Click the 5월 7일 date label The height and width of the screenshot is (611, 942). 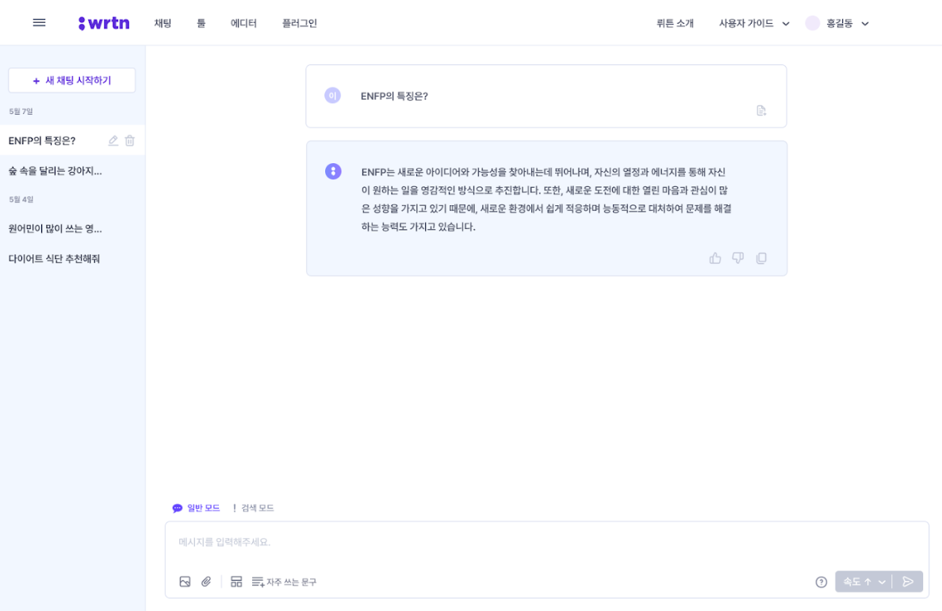pyautogui.click(x=21, y=112)
